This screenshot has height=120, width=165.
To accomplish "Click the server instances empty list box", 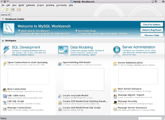I will tap(138, 76).
